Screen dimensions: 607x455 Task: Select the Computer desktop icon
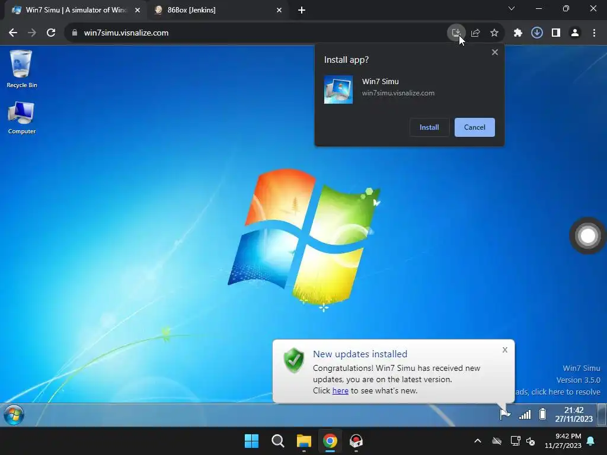click(x=21, y=118)
